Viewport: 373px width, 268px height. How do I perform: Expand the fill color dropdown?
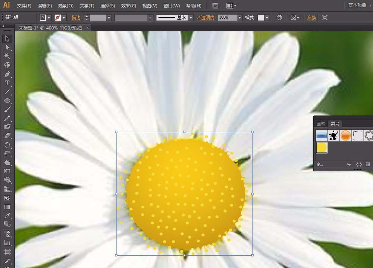49,18
